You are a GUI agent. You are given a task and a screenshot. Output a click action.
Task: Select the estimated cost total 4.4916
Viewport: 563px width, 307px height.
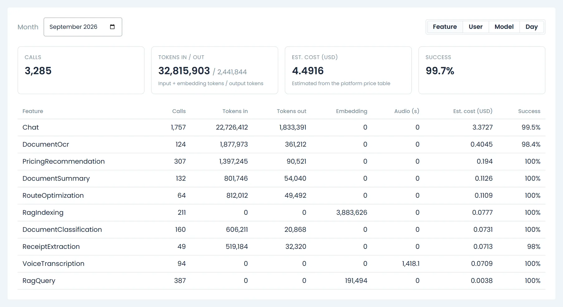point(308,71)
